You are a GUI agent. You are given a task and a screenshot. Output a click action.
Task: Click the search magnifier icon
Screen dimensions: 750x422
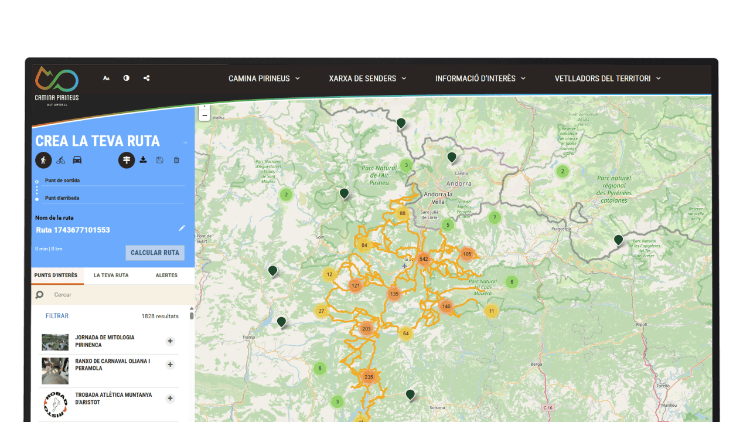[40, 295]
